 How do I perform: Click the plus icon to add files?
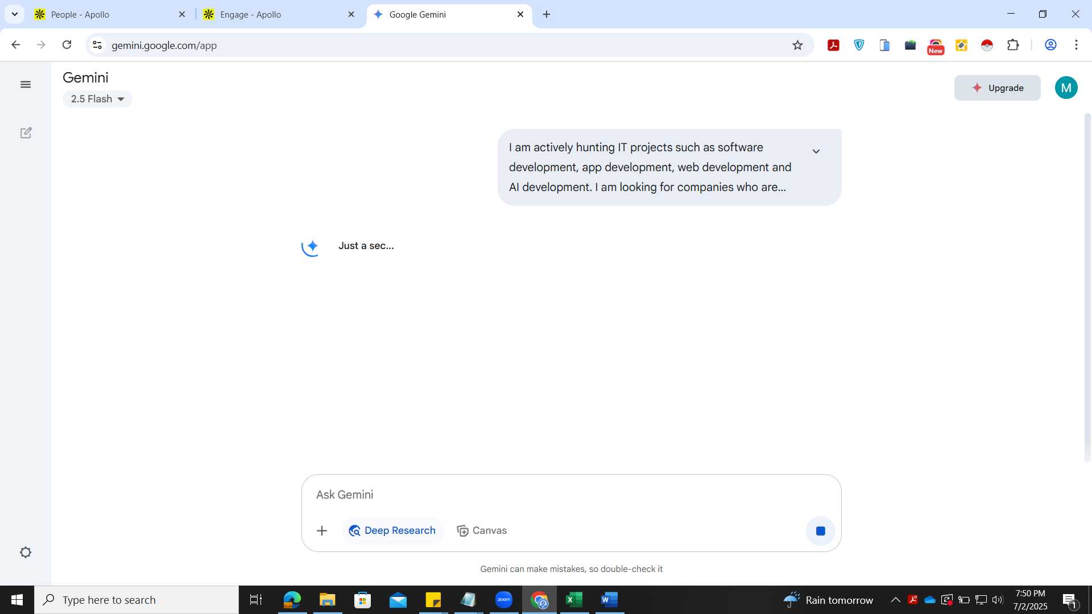click(x=322, y=530)
